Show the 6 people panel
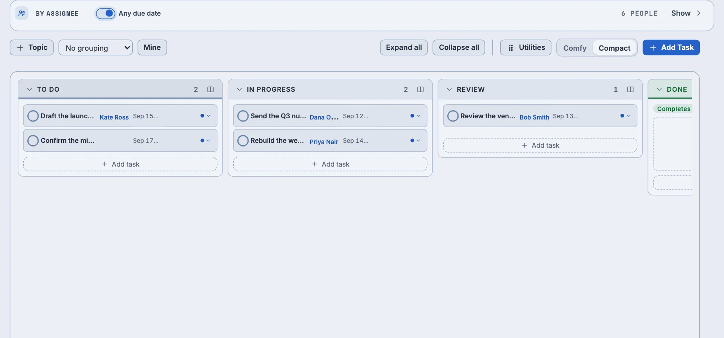 686,13
